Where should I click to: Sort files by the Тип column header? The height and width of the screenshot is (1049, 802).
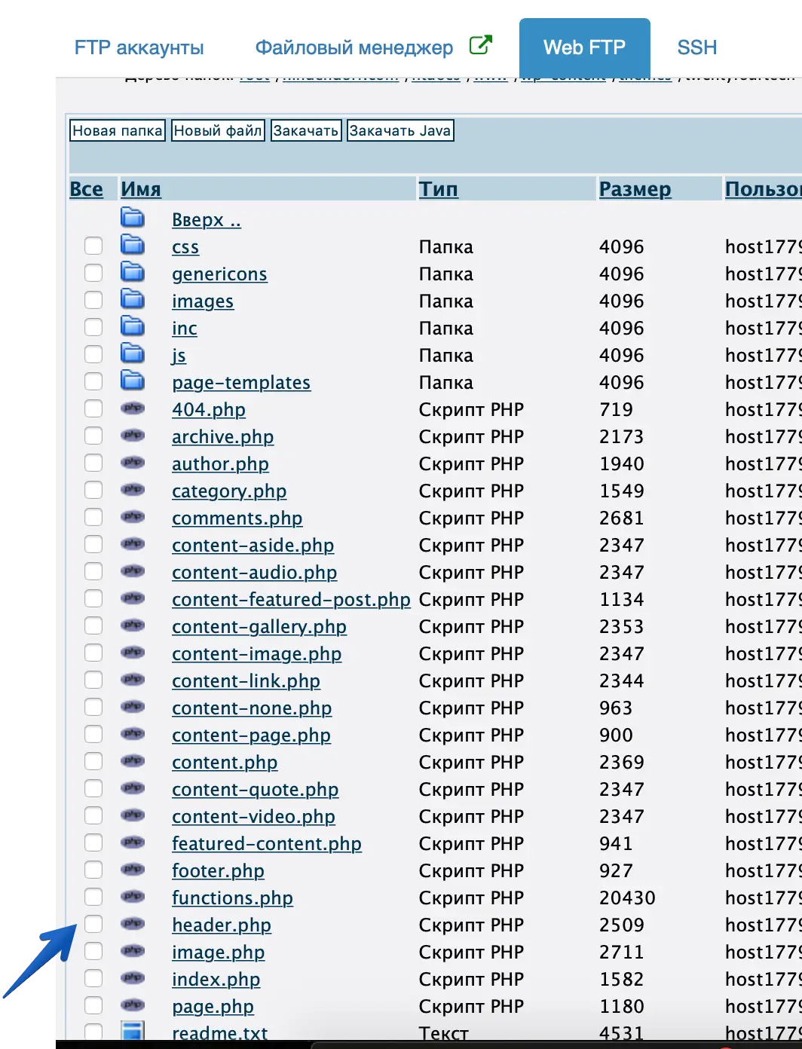click(438, 189)
